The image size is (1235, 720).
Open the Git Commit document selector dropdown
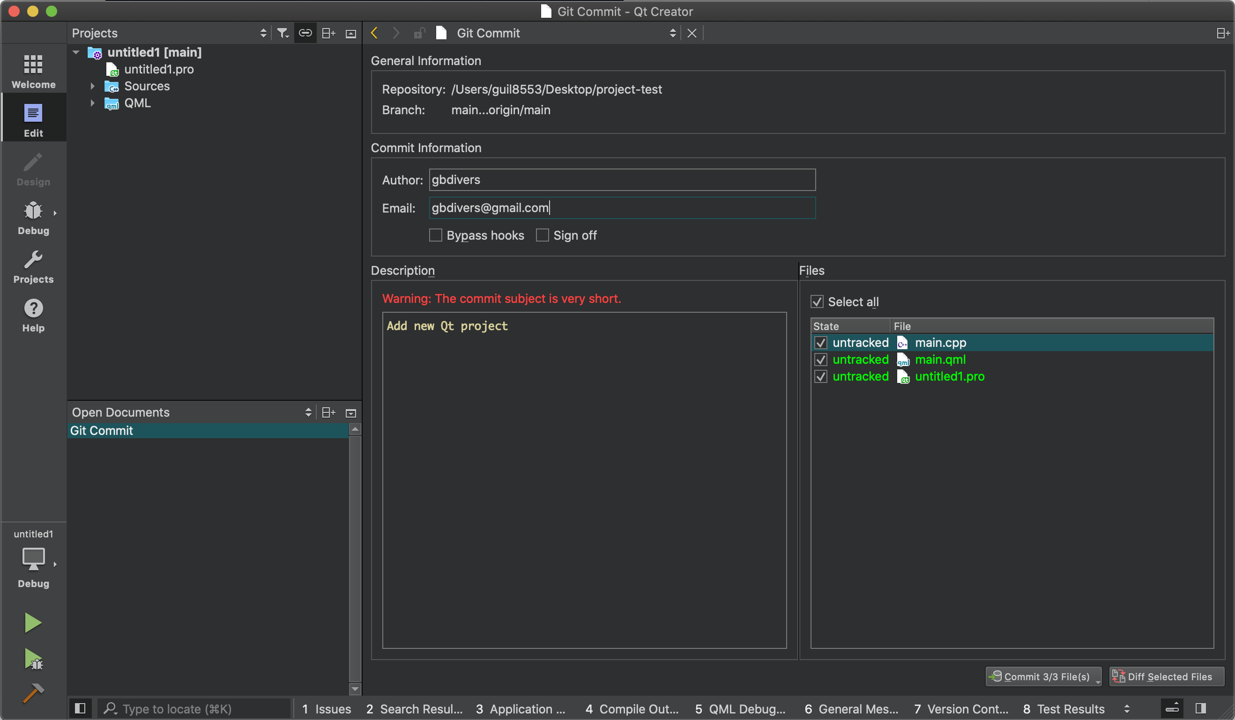672,33
